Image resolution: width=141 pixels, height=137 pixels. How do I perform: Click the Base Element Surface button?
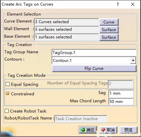(x=109, y=37)
